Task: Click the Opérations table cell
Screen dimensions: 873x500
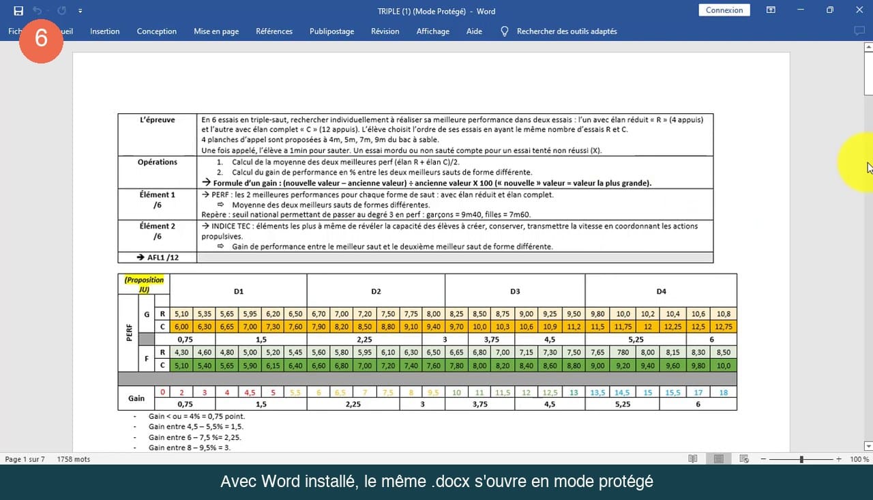Action: coord(158,173)
